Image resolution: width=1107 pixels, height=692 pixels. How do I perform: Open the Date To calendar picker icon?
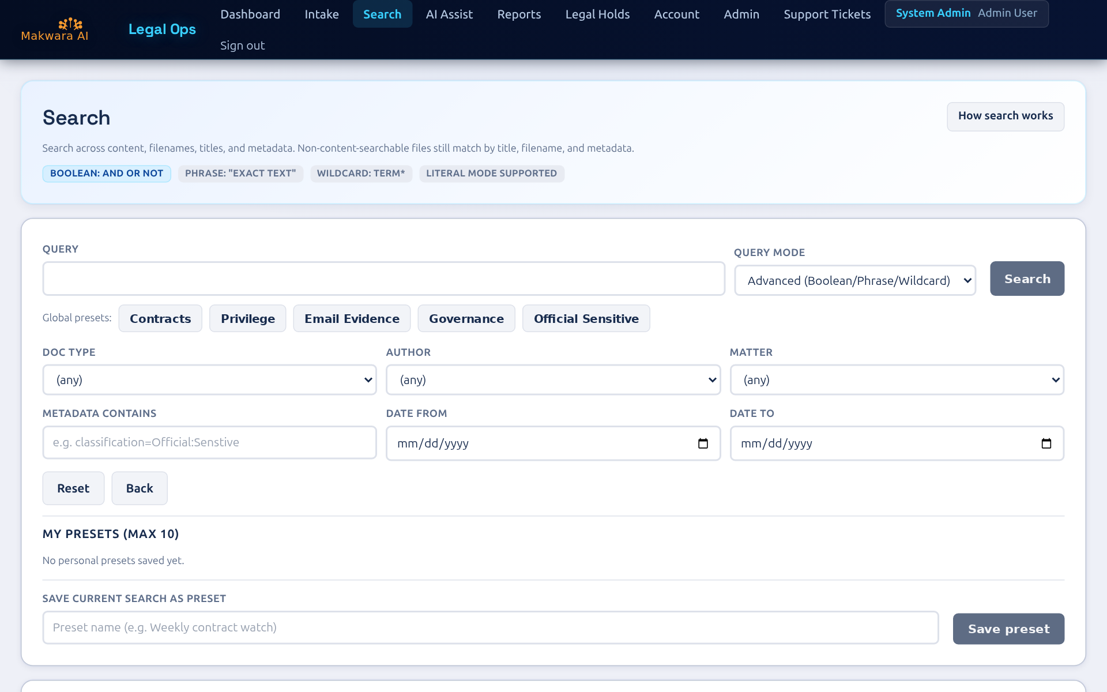click(x=1046, y=443)
